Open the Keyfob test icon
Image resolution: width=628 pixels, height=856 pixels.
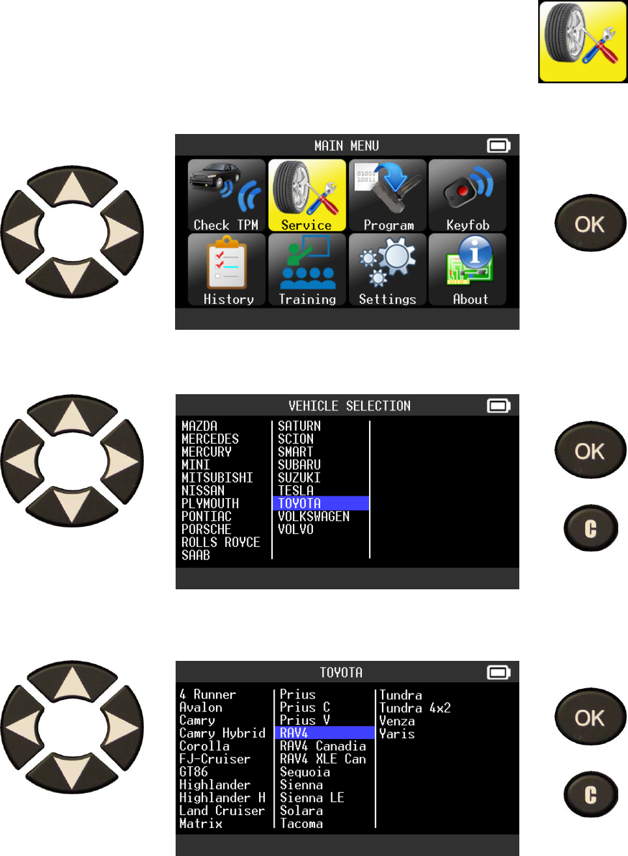pyautogui.click(x=467, y=196)
